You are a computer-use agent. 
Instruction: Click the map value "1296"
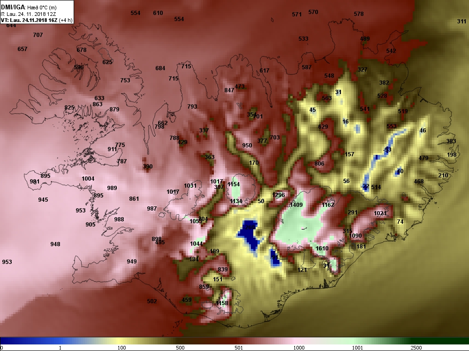coord(279,195)
